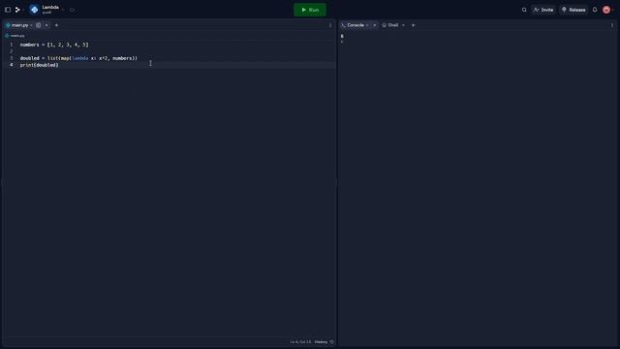This screenshot has width=620, height=349.
Task: Toggle the left sidebar panel icon
Action: point(8,10)
